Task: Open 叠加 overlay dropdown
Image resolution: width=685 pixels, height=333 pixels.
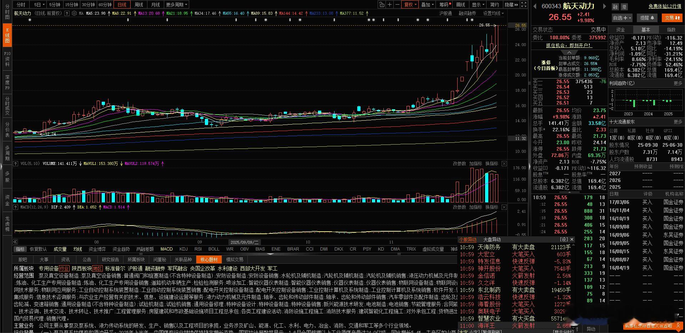Action: [427, 5]
